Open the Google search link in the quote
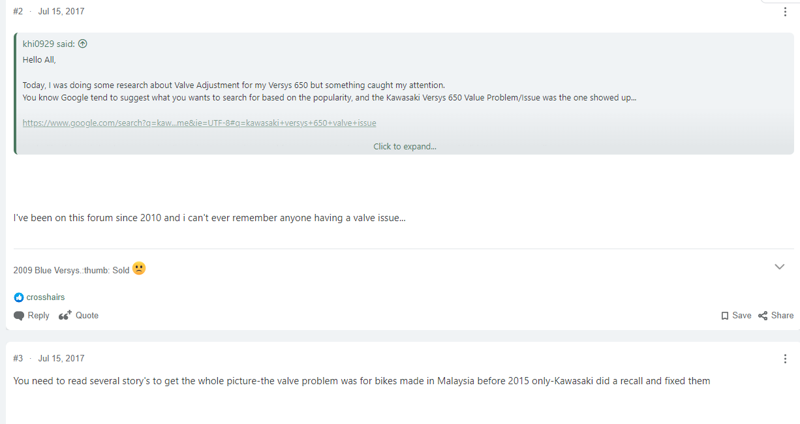The width and height of the screenshot is (800, 424). (x=199, y=123)
